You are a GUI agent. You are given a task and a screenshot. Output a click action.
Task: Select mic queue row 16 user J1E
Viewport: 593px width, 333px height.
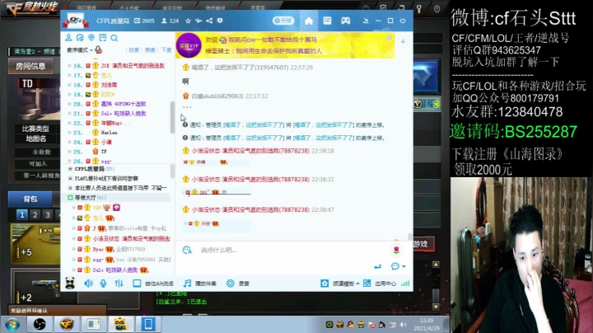tap(118, 66)
